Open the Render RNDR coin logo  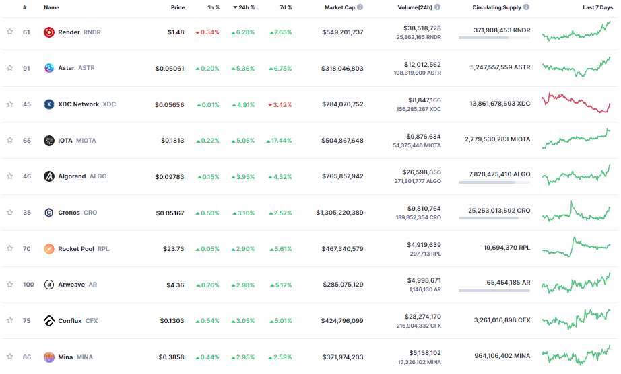(x=48, y=32)
